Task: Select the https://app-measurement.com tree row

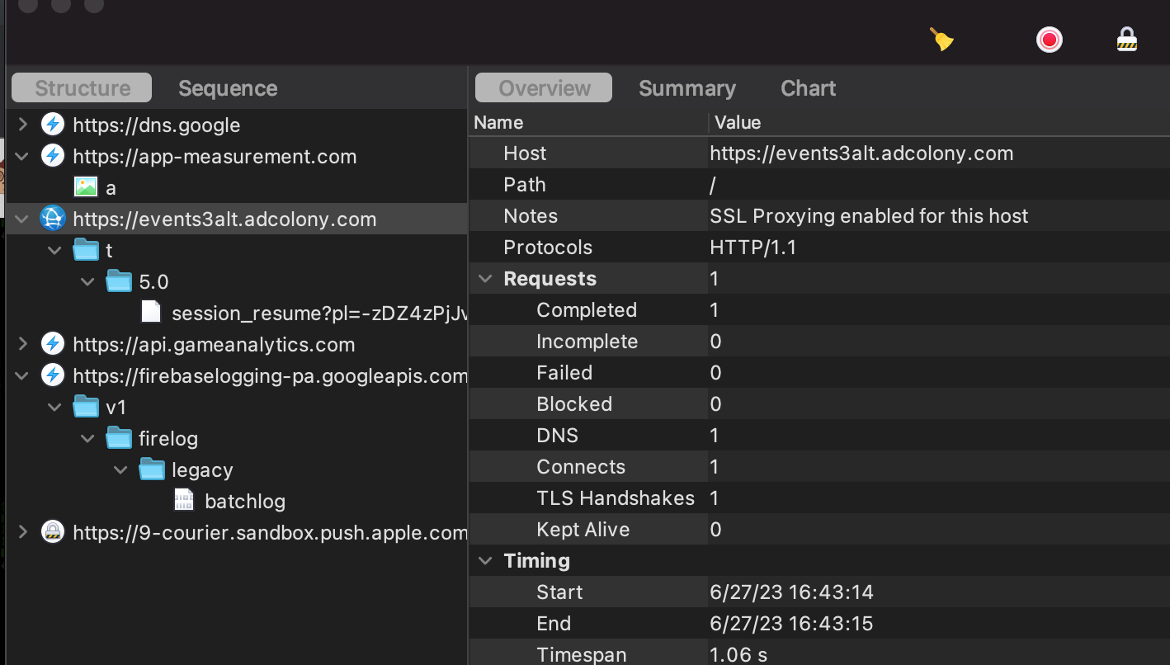Action: (x=237, y=156)
